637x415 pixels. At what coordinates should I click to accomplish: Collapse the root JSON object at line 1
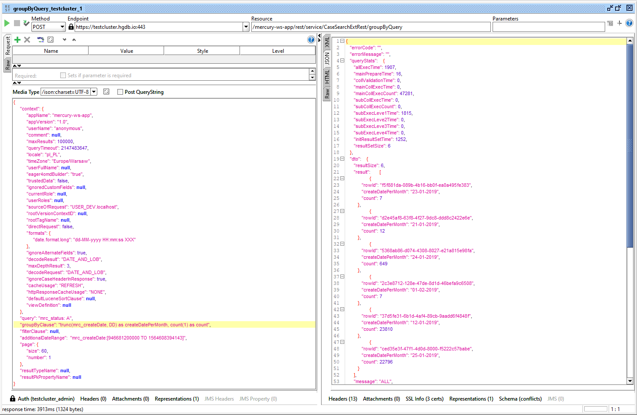click(342, 41)
